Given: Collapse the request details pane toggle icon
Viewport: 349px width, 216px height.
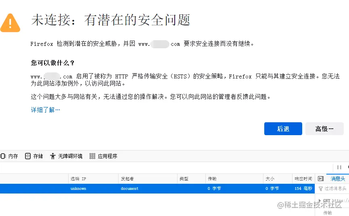Looking at the screenshot, I should 321,179.
